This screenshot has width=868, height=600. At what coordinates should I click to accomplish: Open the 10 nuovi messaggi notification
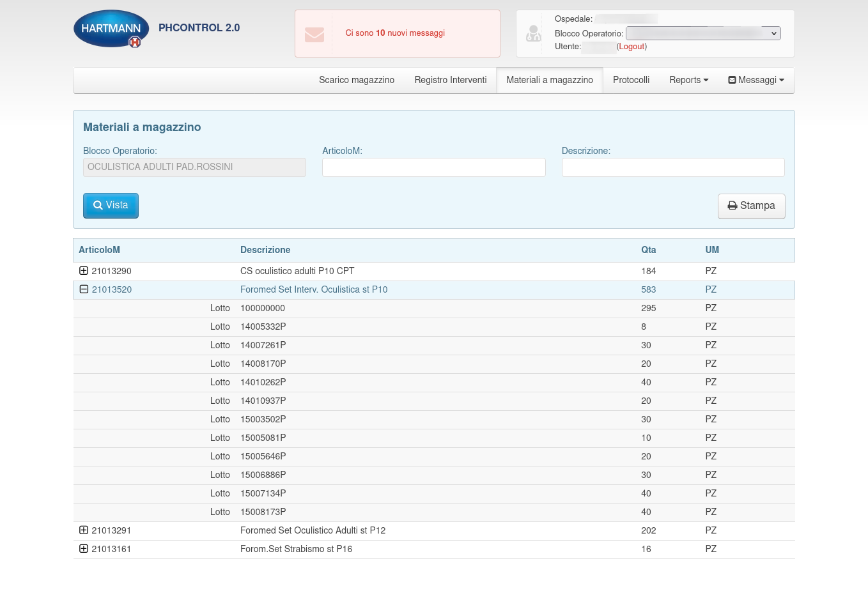tap(395, 33)
